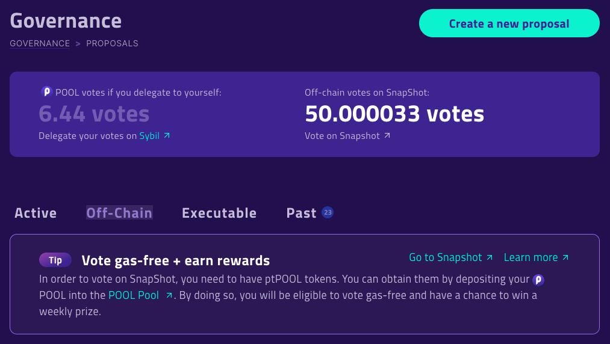Click the 23 count badge beside Past
The width and height of the screenshot is (610, 344).
click(x=328, y=213)
